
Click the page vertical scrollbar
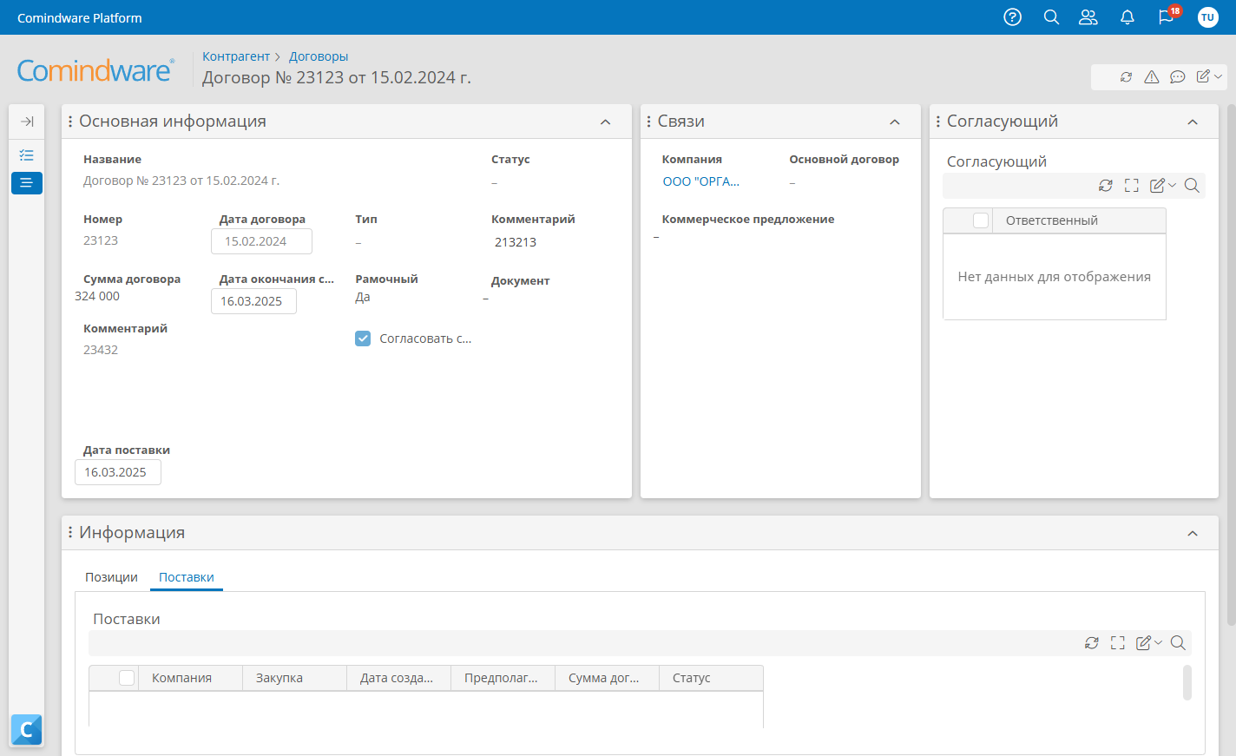tap(1231, 365)
